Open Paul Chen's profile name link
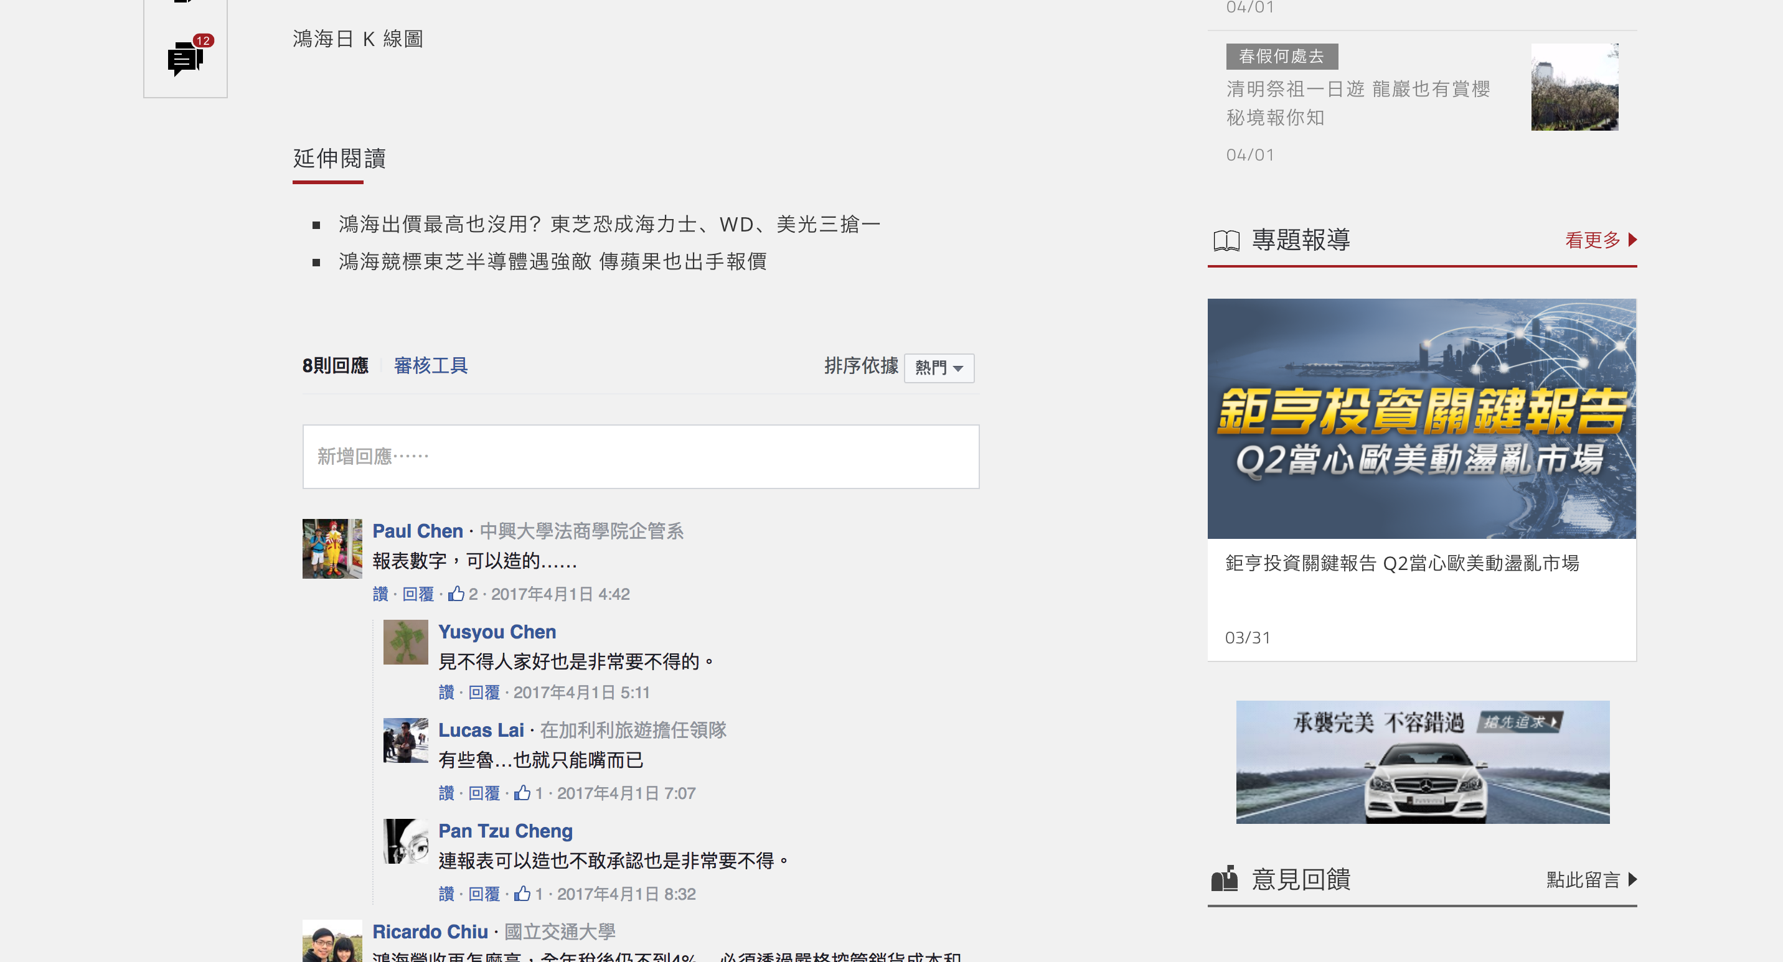 [417, 530]
